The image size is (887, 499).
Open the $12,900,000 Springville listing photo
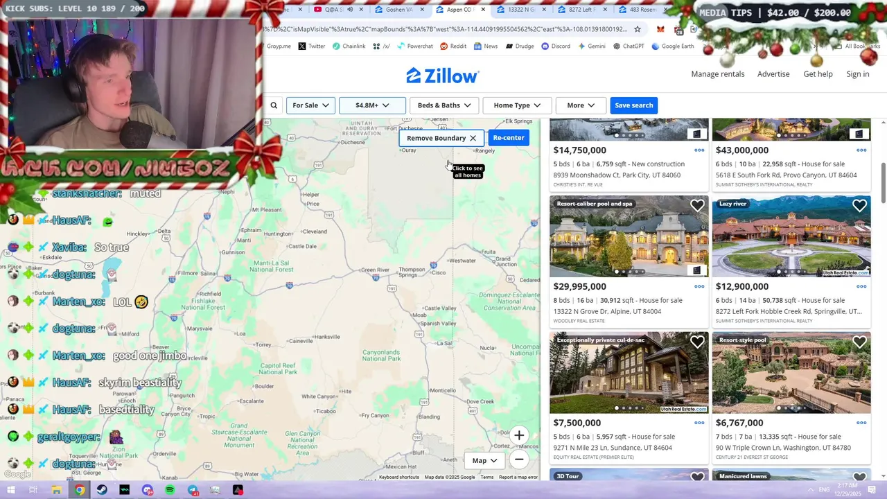pos(791,236)
